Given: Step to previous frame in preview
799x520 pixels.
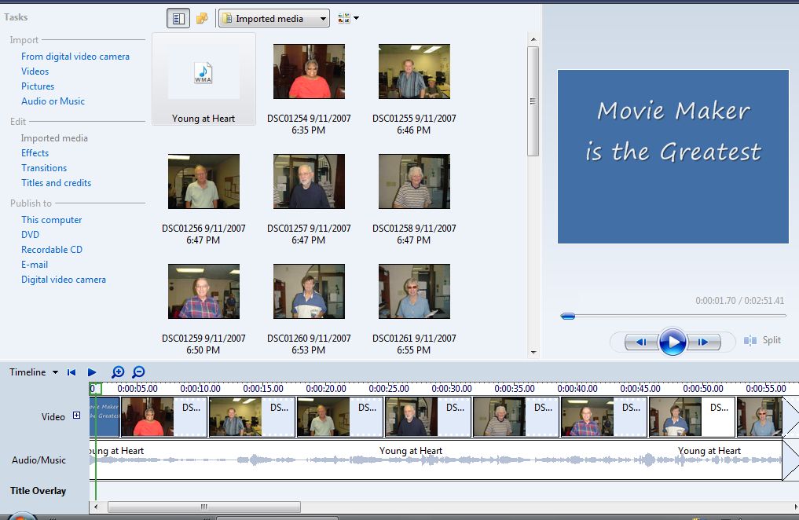Looking at the screenshot, I should click(x=641, y=342).
